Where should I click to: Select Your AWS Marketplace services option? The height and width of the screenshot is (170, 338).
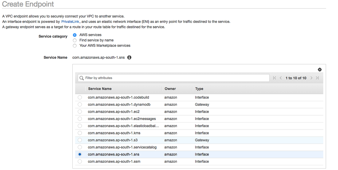click(x=75, y=46)
